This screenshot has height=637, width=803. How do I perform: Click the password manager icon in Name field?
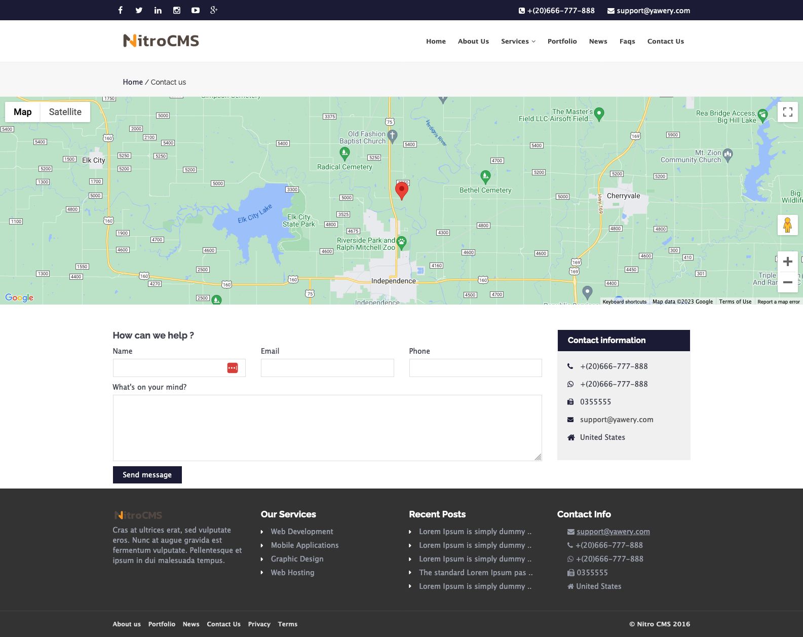click(x=233, y=368)
